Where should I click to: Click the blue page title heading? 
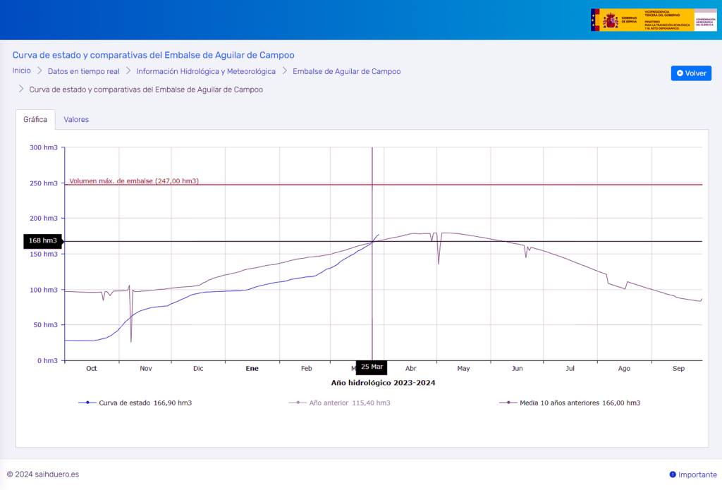tap(153, 55)
